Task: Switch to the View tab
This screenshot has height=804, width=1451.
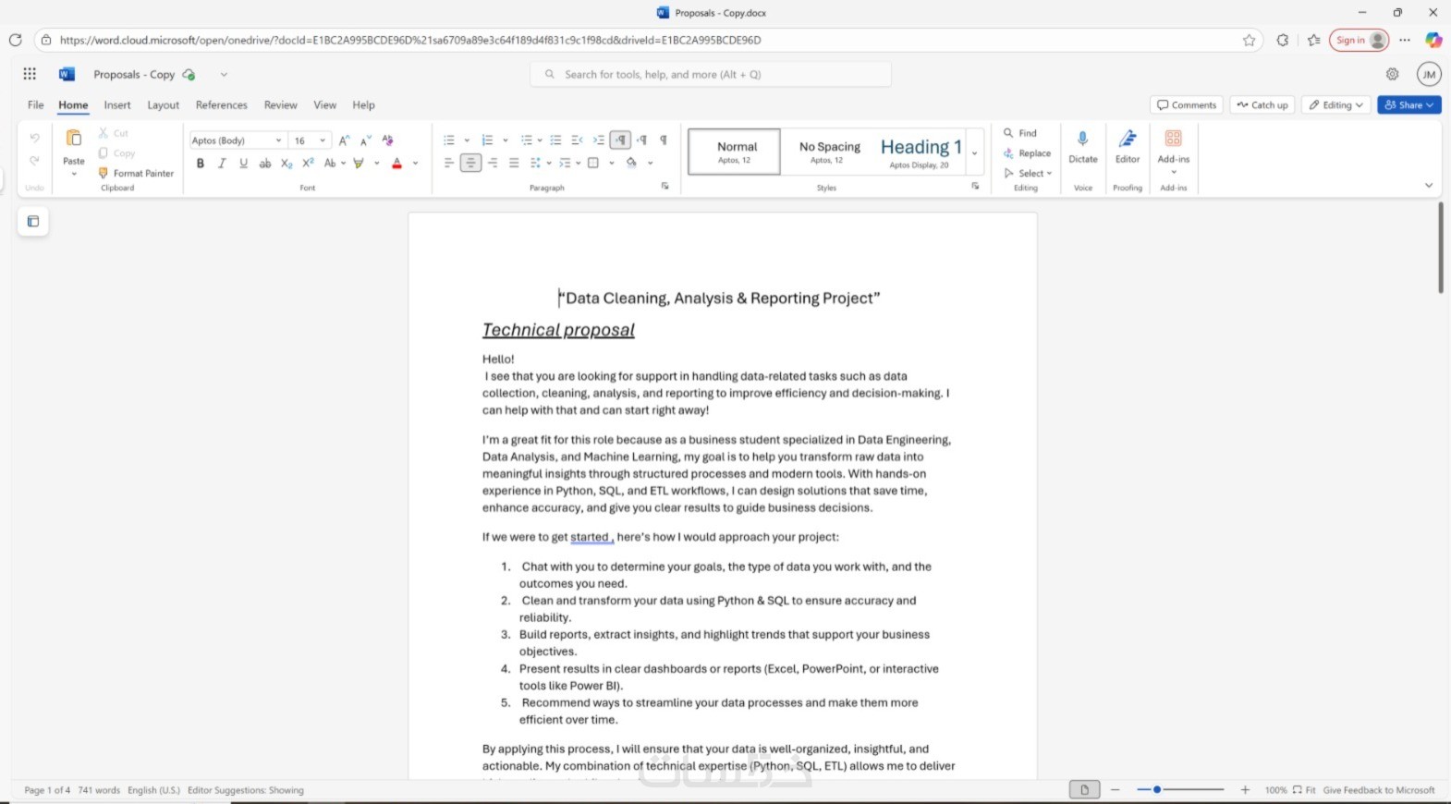Action: pos(325,105)
